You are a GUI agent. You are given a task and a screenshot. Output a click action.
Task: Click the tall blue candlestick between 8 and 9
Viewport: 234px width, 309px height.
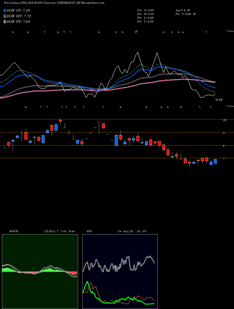[116, 140]
